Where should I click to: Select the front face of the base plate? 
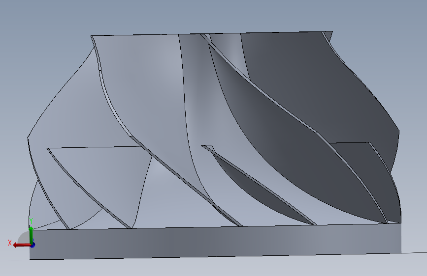tap(215, 242)
